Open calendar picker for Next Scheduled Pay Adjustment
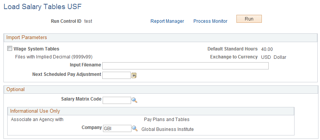320x140 pixels. (134, 75)
